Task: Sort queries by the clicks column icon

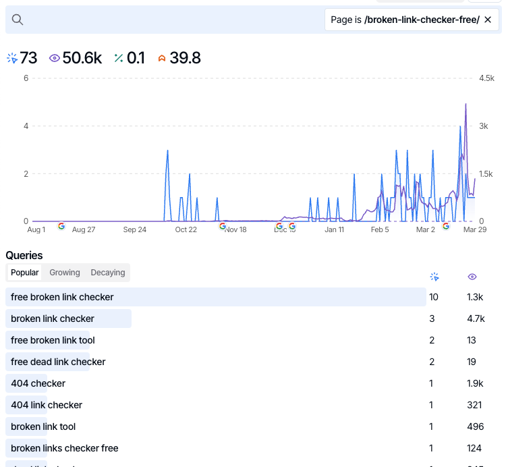Action: [434, 277]
